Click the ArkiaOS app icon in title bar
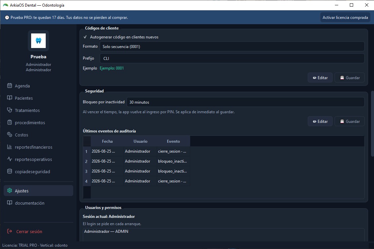 (5, 5)
